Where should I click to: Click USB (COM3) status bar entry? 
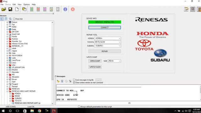(x=11, y=107)
